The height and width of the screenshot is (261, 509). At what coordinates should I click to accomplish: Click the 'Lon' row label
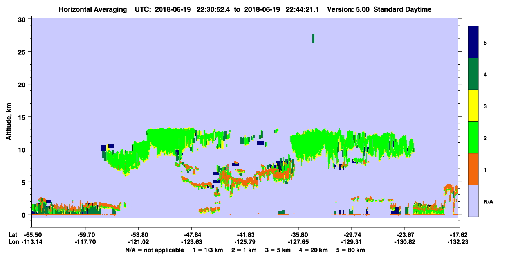13,242
